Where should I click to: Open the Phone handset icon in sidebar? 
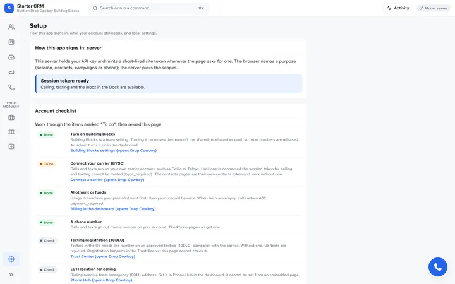(11, 87)
